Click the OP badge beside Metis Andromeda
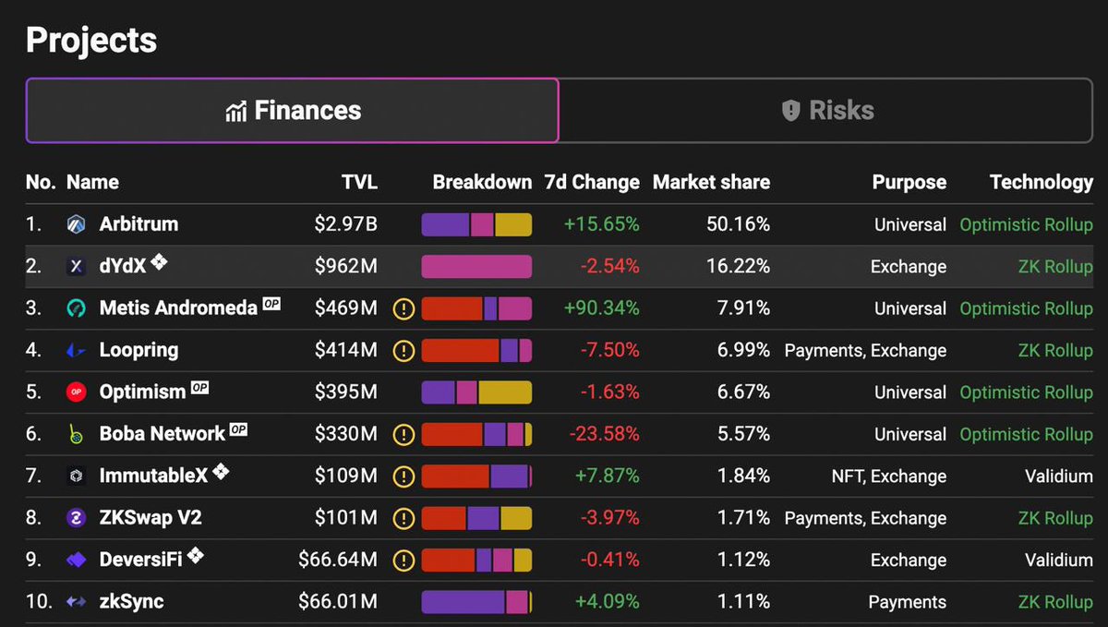1108x627 pixels. pos(271,304)
